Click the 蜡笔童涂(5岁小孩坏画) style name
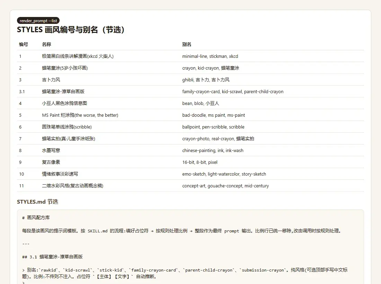The width and height of the screenshot is (381, 284). (65, 68)
